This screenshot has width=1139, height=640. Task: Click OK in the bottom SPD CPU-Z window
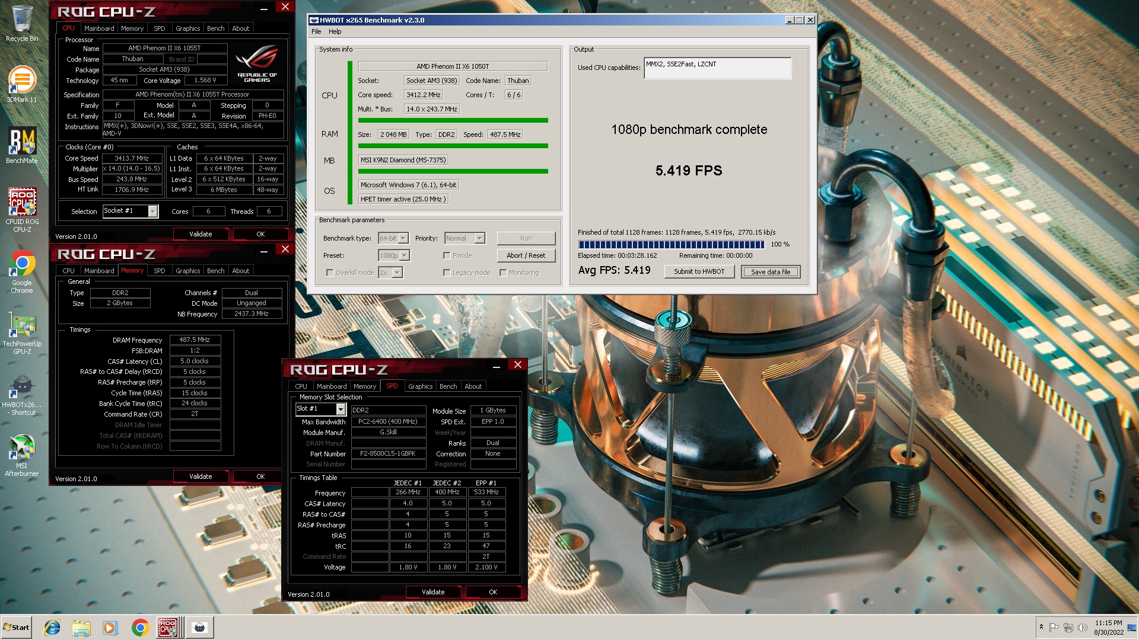(x=493, y=592)
